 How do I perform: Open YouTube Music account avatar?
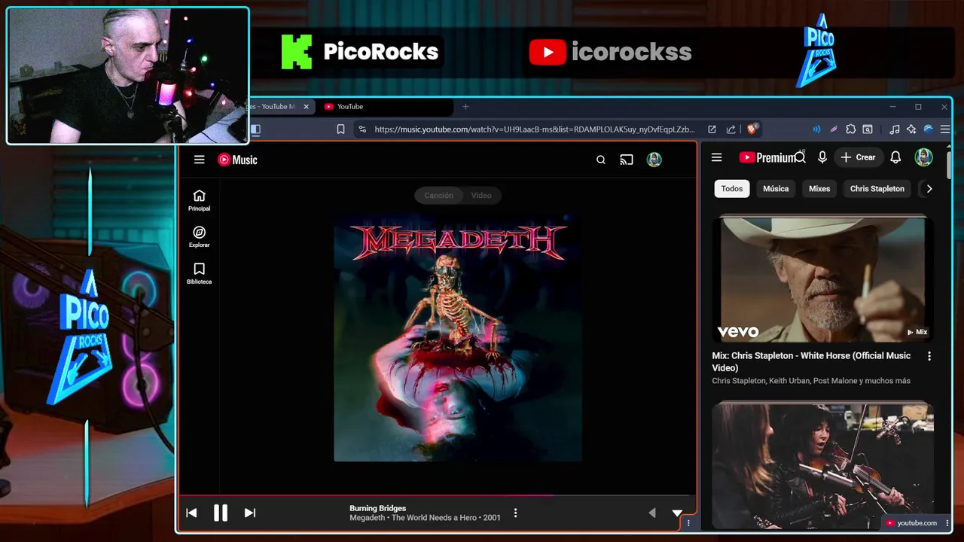click(654, 160)
